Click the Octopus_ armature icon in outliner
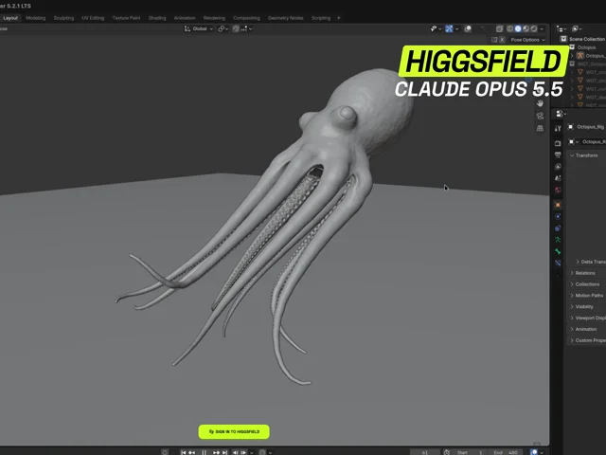606x455 pixels. point(580,56)
